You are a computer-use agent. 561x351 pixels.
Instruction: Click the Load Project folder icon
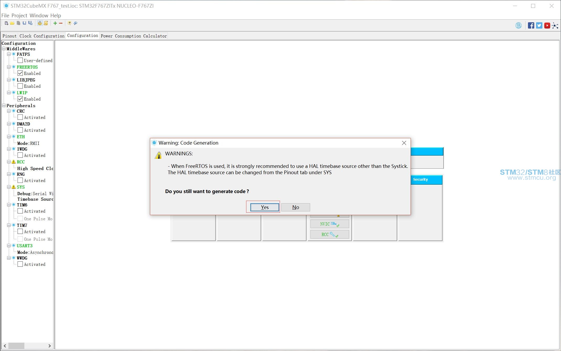(12, 23)
